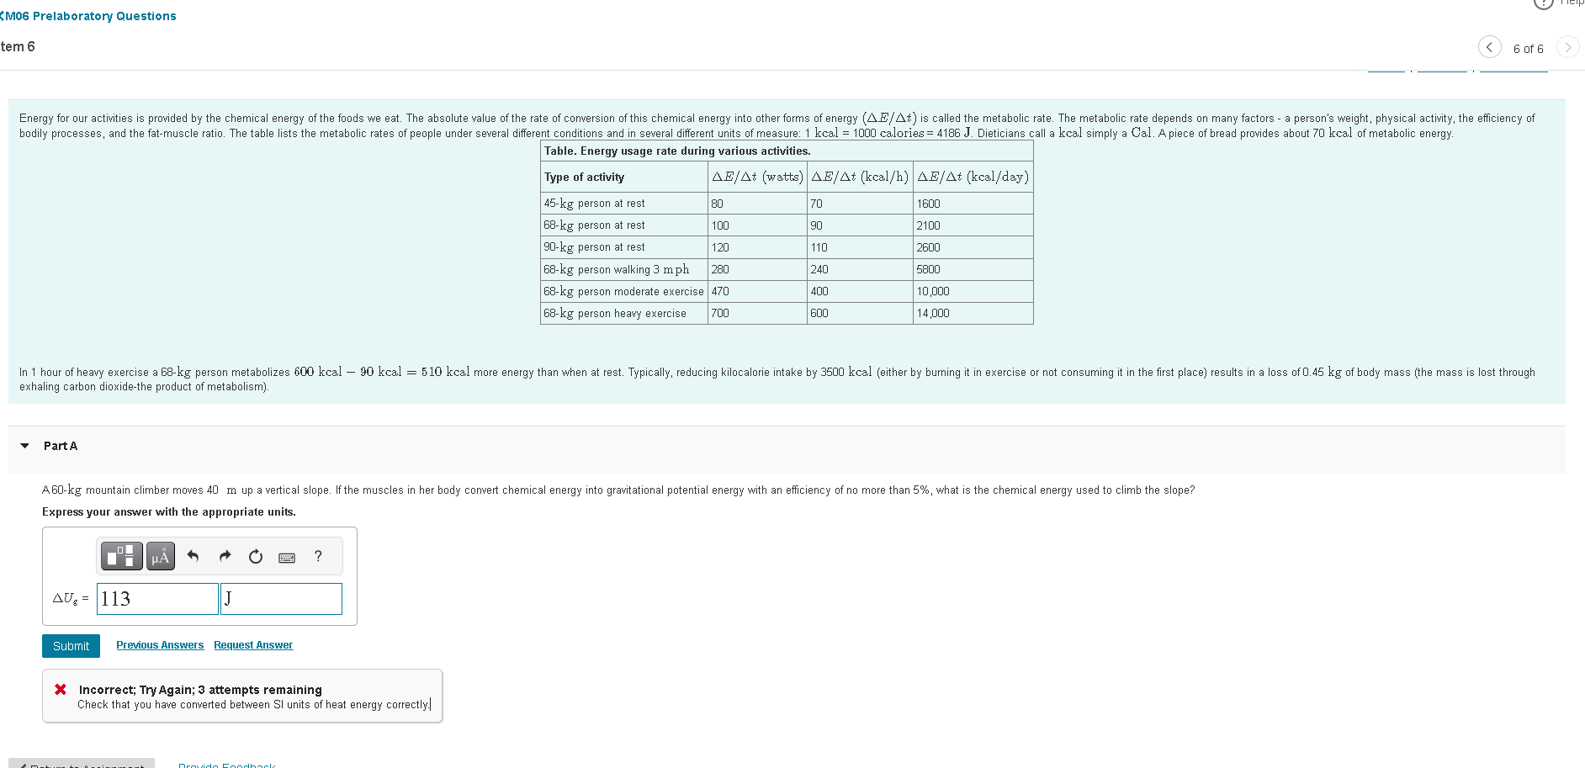1585x768 pixels.
Task: Click the 'Part A' heading text
Action: tap(61, 446)
